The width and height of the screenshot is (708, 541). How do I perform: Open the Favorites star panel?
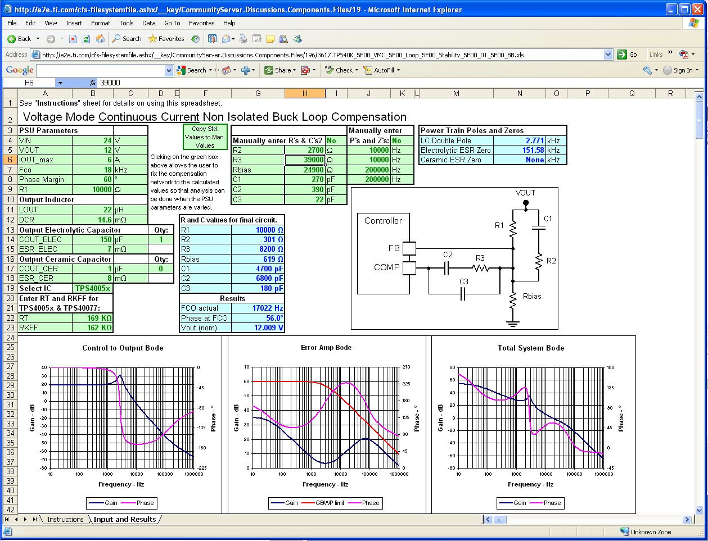tap(166, 39)
